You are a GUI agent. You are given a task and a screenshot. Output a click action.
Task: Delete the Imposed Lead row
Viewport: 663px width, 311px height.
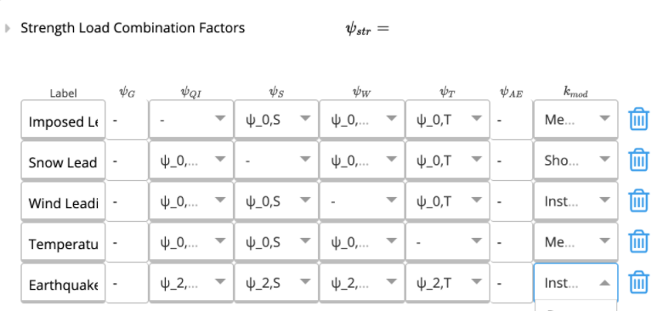click(638, 119)
